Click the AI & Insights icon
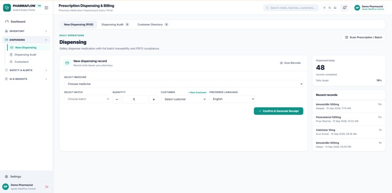392x193 pixels. (6, 79)
